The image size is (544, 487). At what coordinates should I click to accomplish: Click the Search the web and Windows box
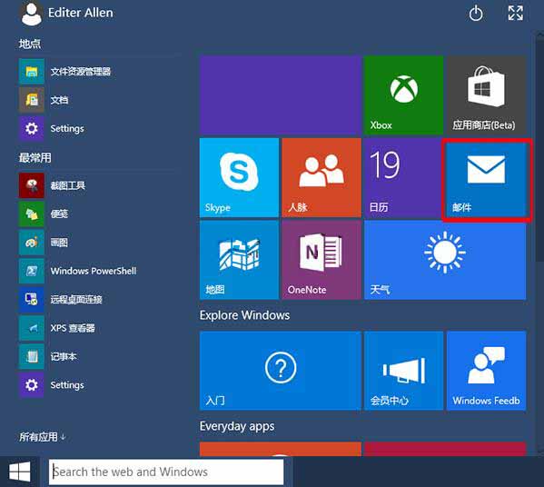[x=166, y=472]
